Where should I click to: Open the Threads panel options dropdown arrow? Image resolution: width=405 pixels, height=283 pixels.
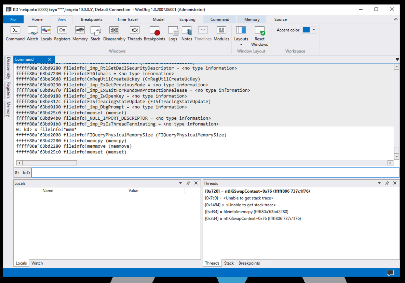click(379, 183)
